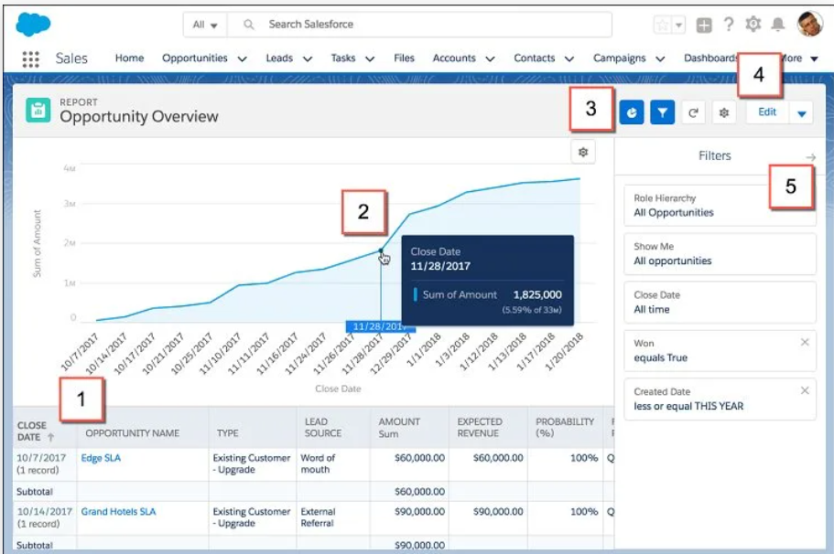Click the Salesforce cloud logo

33,24
